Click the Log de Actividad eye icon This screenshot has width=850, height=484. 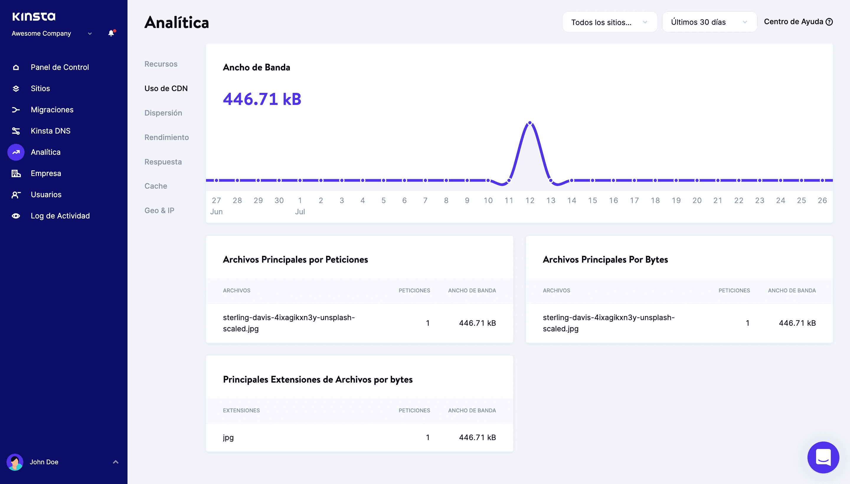[16, 216]
